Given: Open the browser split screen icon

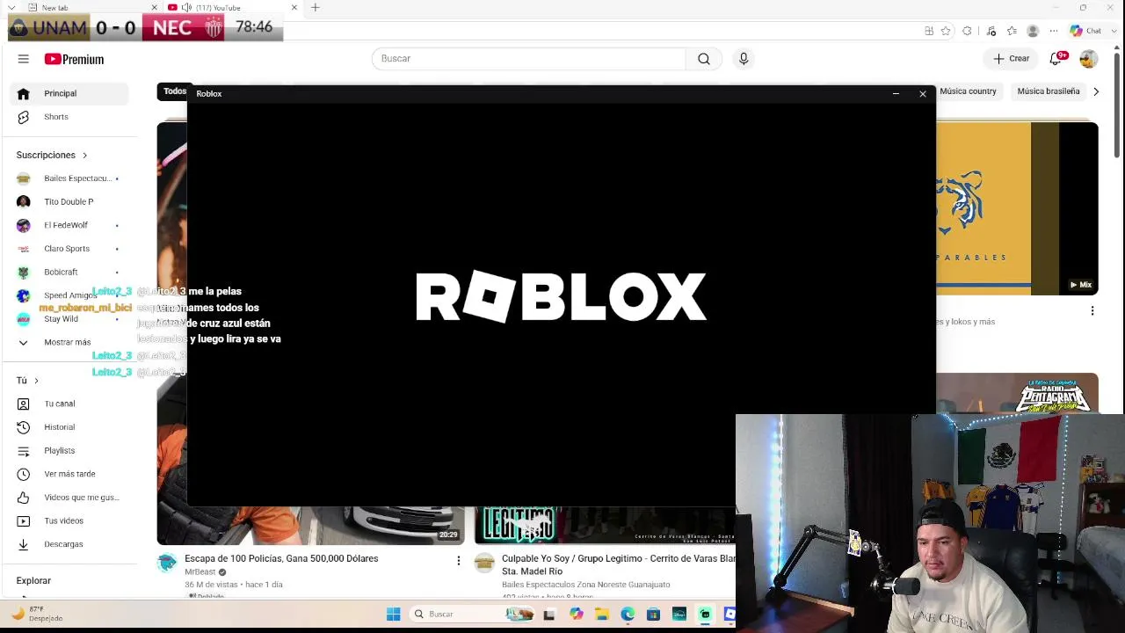Looking at the screenshot, I should [x=929, y=31].
